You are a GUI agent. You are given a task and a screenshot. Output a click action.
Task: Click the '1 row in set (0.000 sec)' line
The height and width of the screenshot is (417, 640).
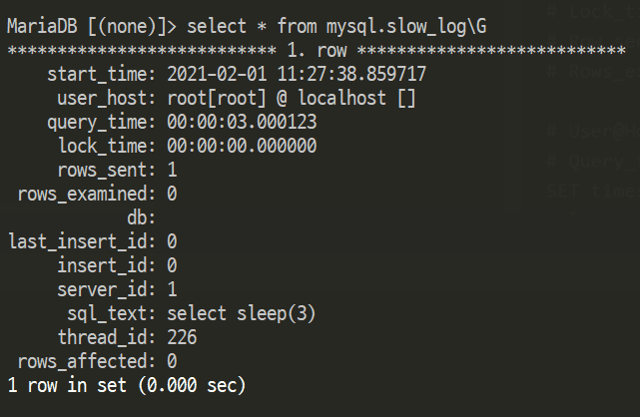point(126,385)
